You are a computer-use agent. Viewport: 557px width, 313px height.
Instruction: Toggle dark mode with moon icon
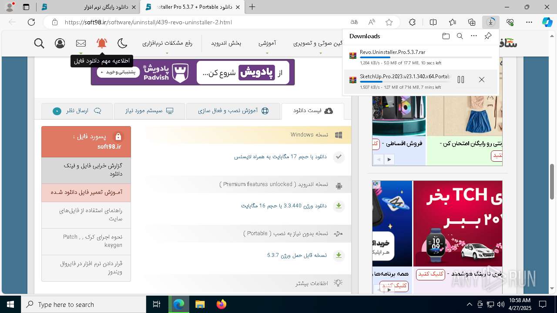click(x=123, y=43)
